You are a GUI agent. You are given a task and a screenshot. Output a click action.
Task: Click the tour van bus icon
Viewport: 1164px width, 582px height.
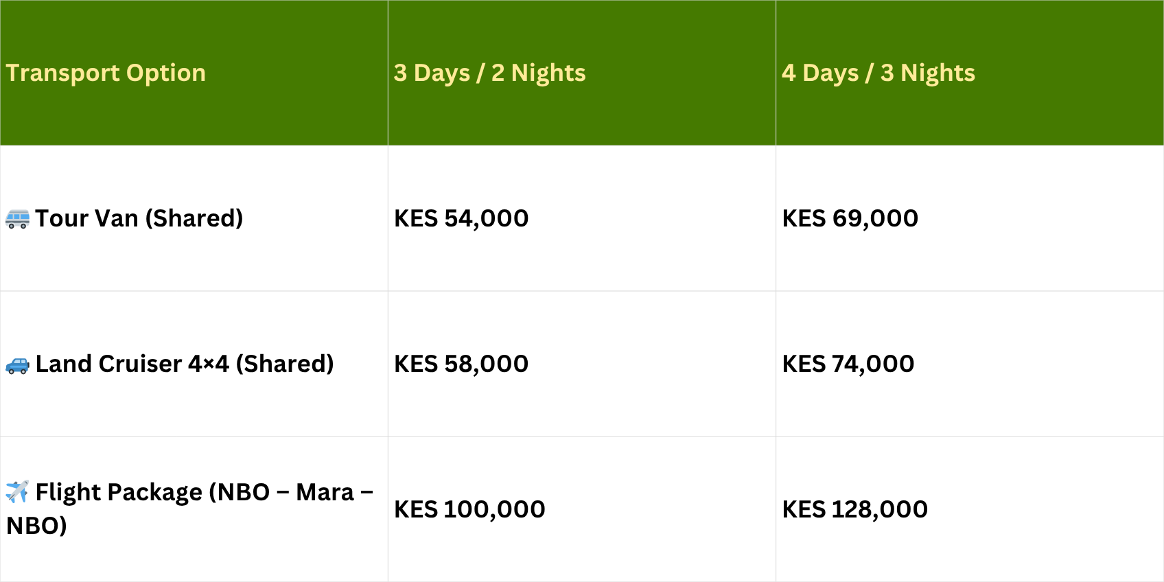tap(17, 219)
